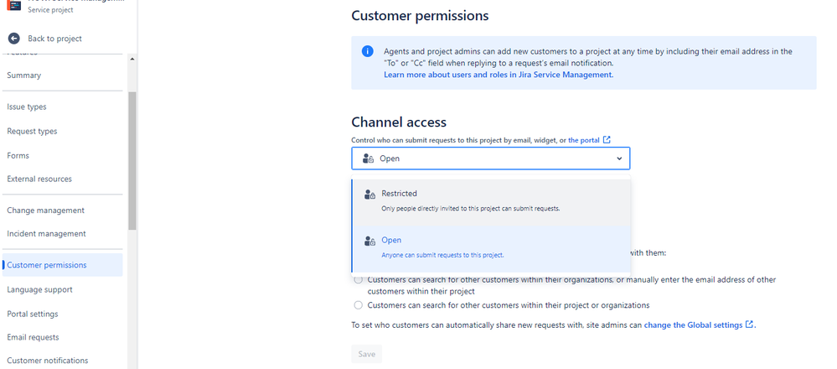837x369 pixels.
Task: Expand the Channel access dropdown chevron
Action: pyautogui.click(x=619, y=159)
